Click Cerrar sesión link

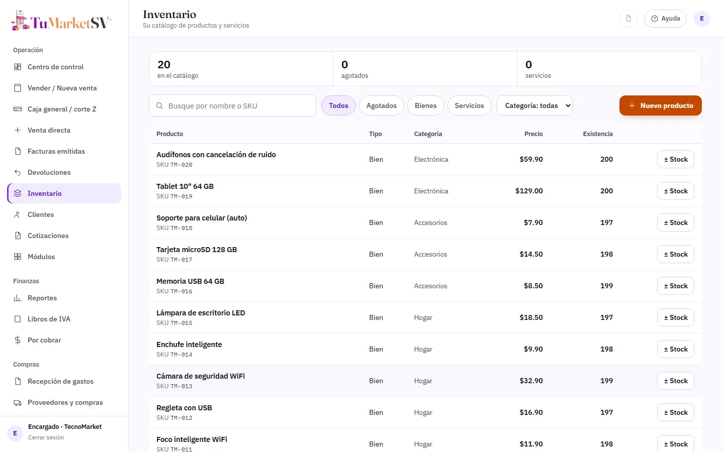(46, 437)
